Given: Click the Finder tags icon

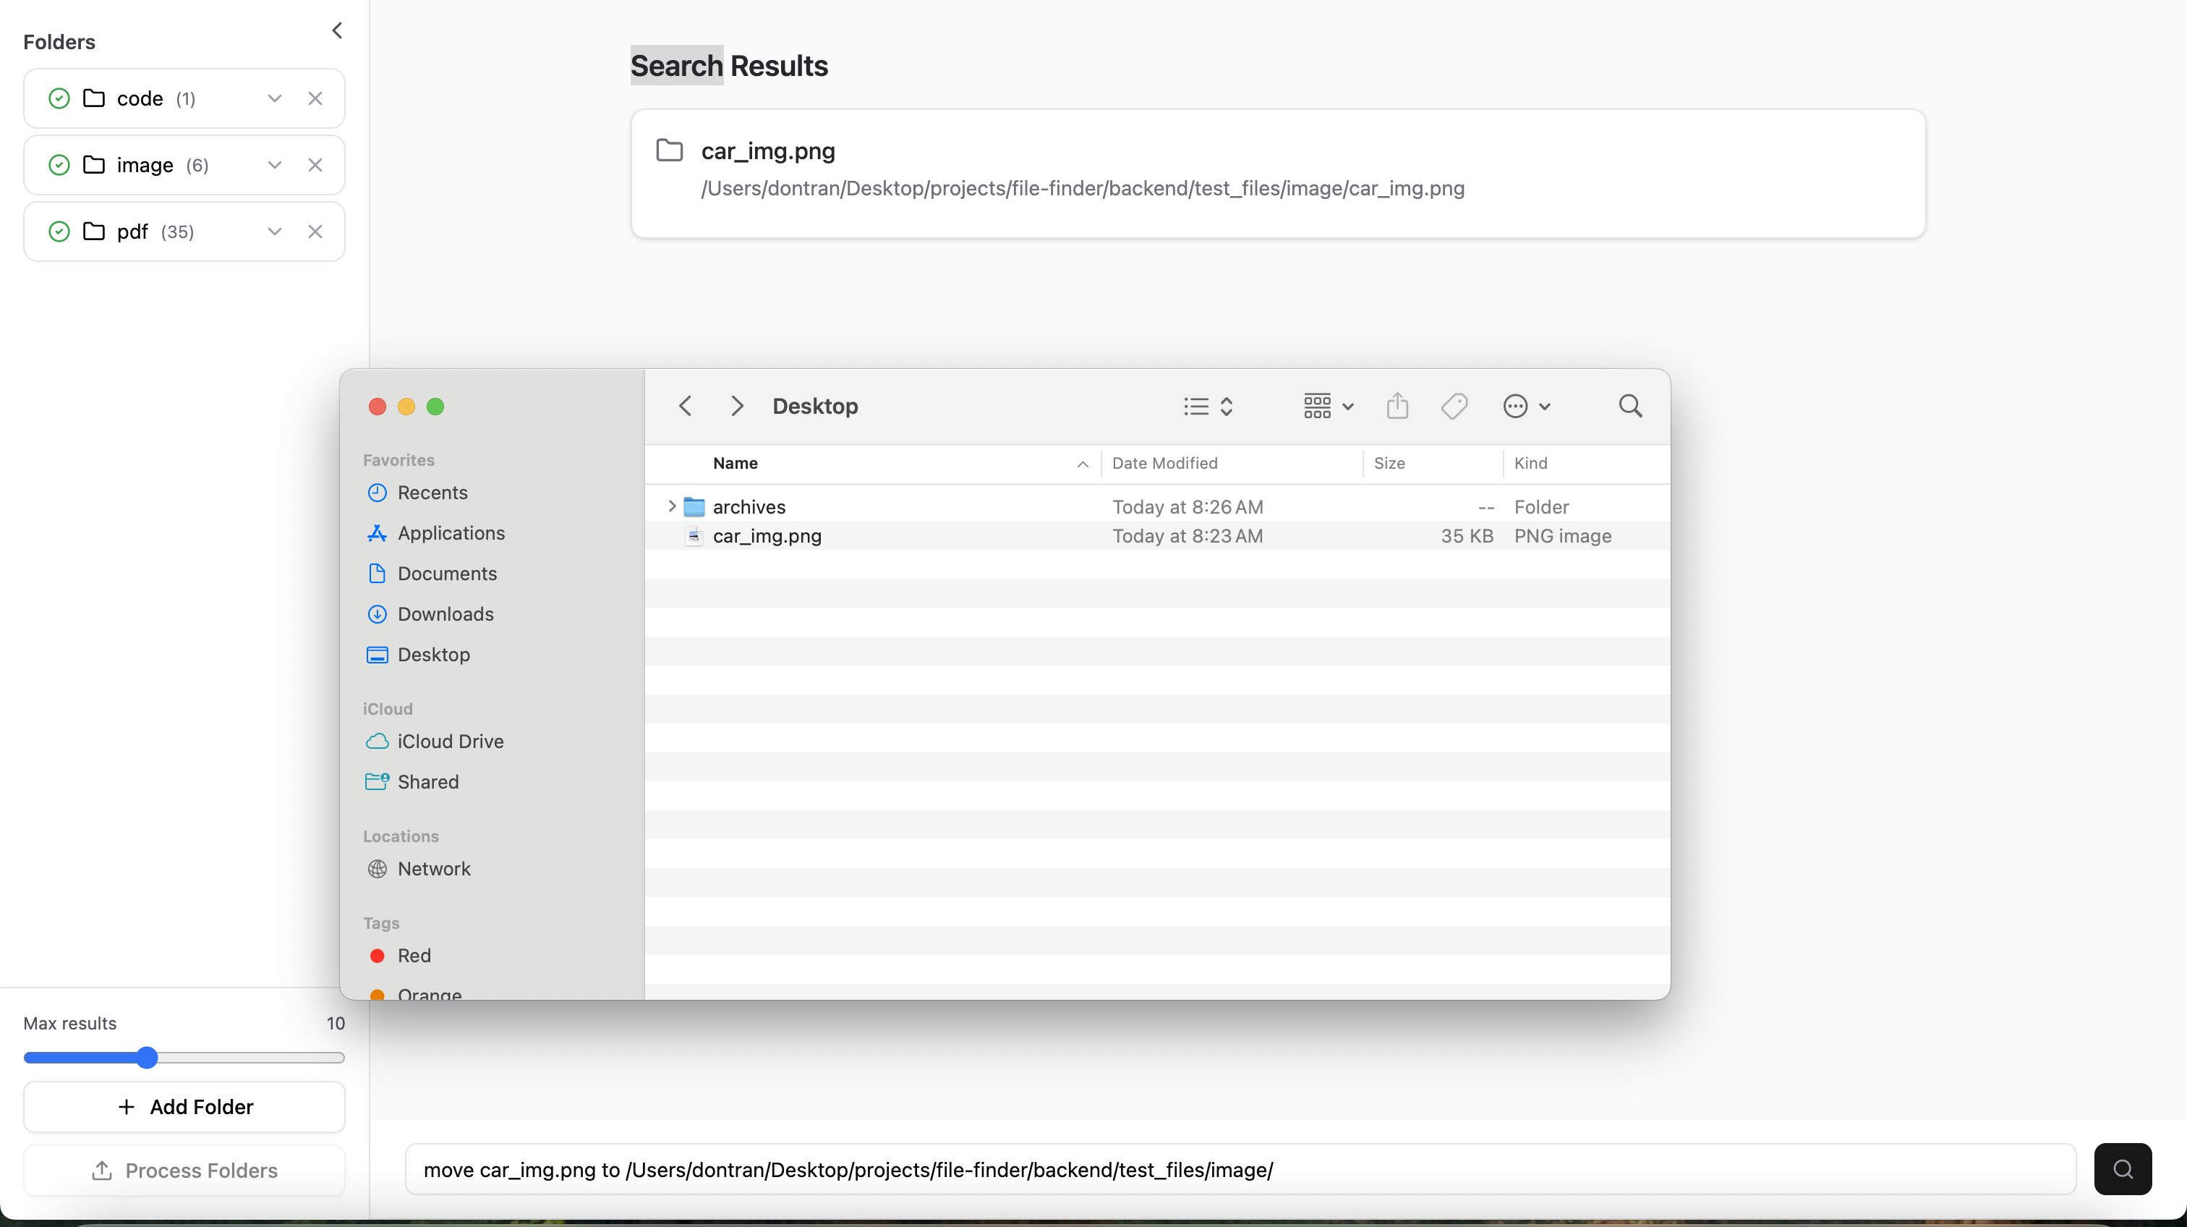Looking at the screenshot, I should pyautogui.click(x=1454, y=406).
